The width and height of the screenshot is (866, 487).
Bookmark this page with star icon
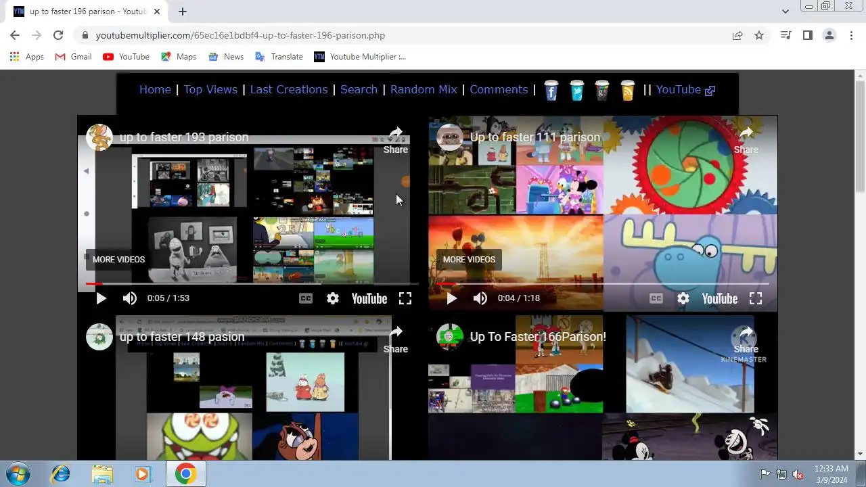click(x=759, y=35)
